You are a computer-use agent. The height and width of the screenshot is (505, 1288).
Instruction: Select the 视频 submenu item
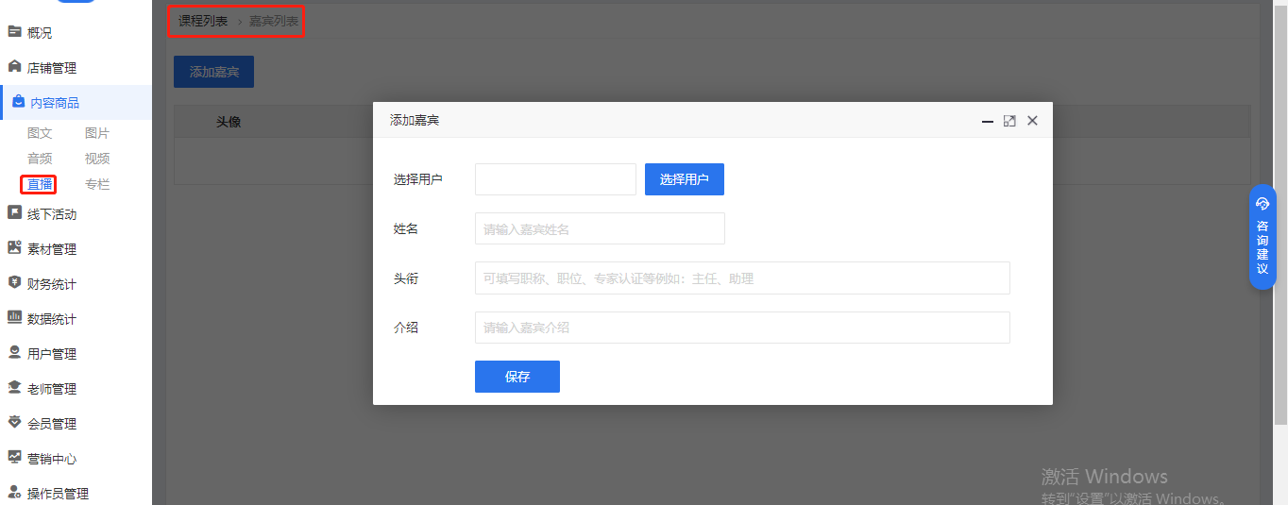97,159
